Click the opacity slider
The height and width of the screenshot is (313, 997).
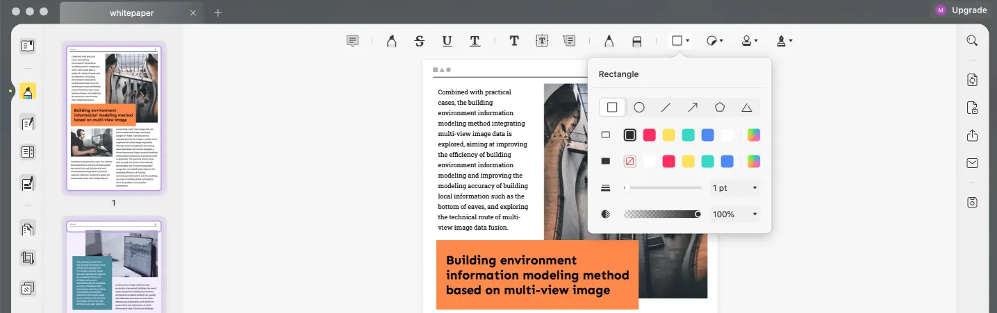pyautogui.click(x=662, y=214)
